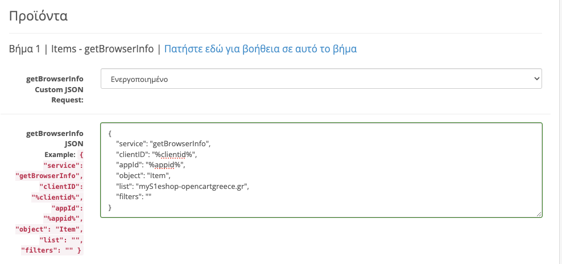Click the getBrowserInfo Custom JSON Request label
The width and height of the screenshot is (562, 264).
coord(55,89)
